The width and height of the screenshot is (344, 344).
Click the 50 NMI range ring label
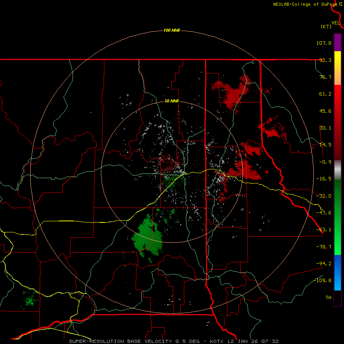point(172,101)
